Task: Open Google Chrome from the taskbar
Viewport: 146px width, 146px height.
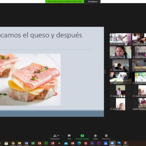Action: tap(13, 143)
